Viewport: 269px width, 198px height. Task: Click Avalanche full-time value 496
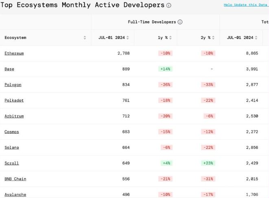coord(126,195)
